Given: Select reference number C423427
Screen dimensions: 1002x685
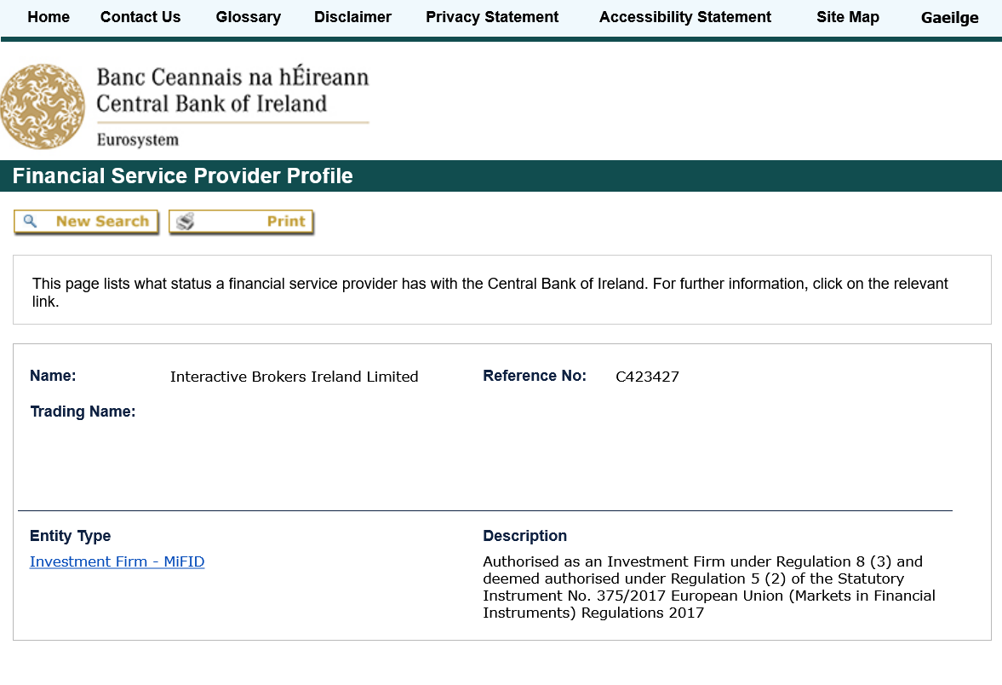Looking at the screenshot, I should coord(647,377).
